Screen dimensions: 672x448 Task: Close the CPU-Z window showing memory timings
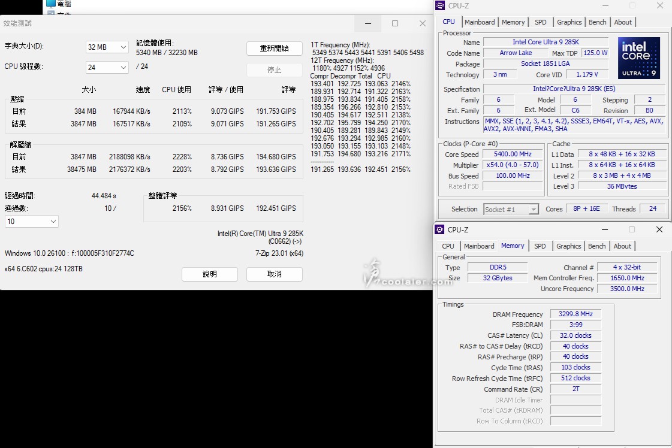point(659,229)
